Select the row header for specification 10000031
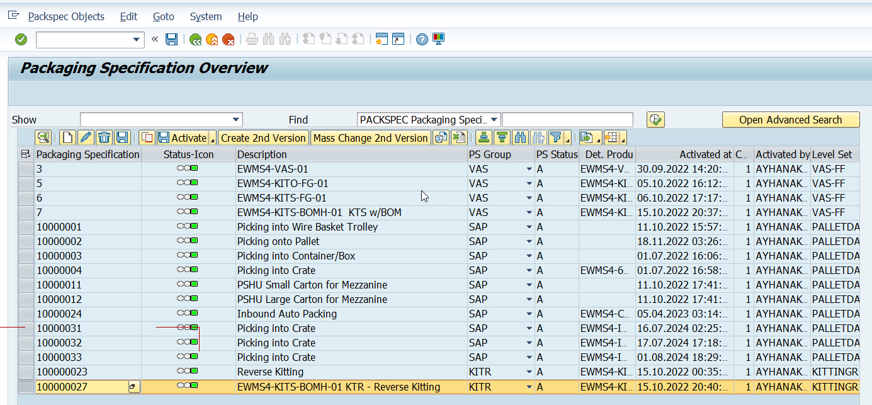The image size is (872, 405). coord(26,329)
